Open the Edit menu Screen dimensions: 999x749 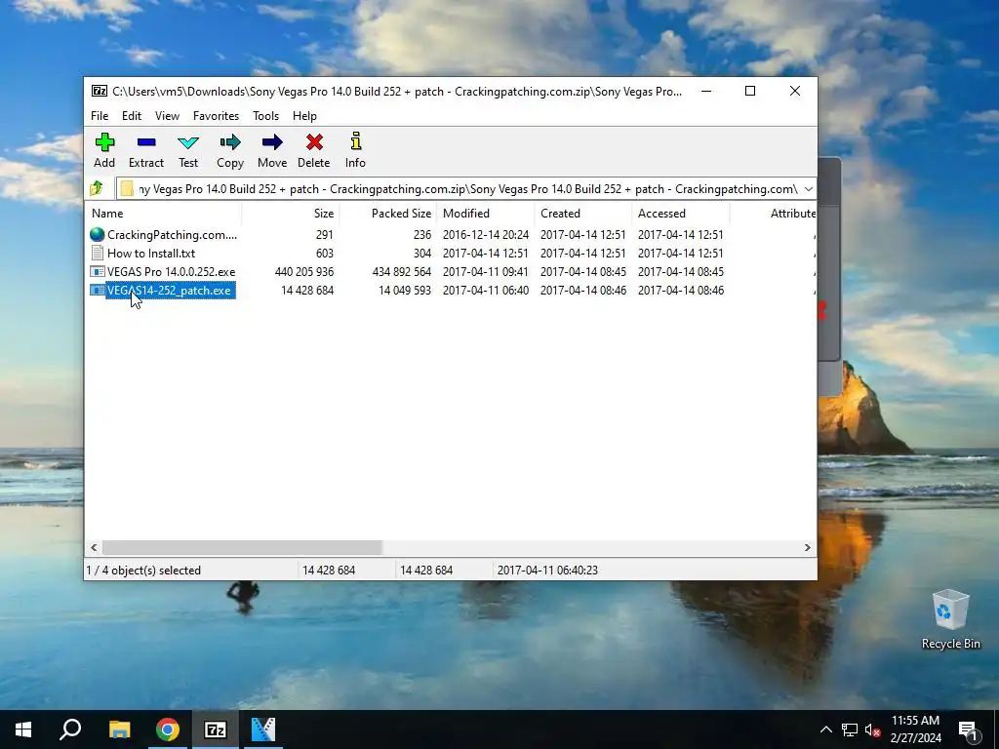[x=132, y=116]
